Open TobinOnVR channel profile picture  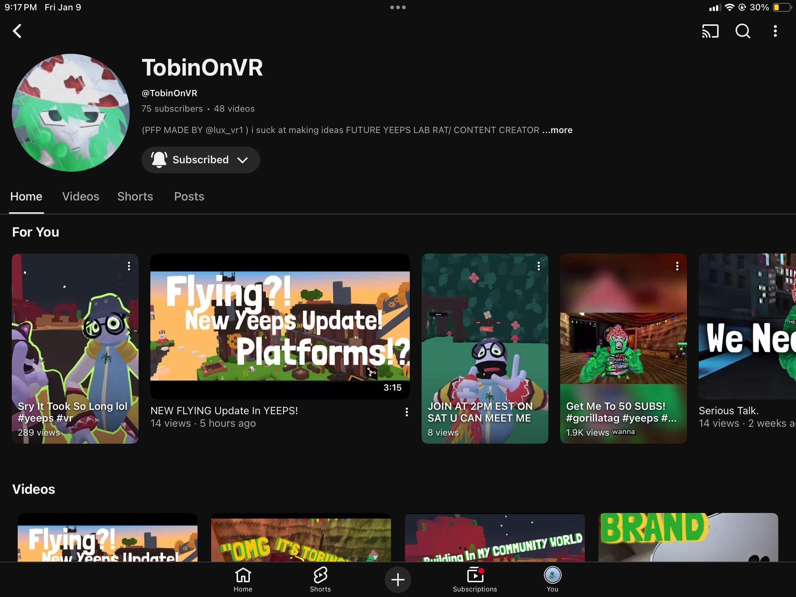pos(71,113)
